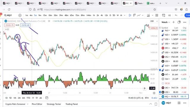Open the layout setup grid icon
190x107 pixels.
click(157, 15)
